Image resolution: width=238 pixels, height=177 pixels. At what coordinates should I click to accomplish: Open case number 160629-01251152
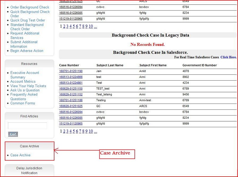point(71,94)
